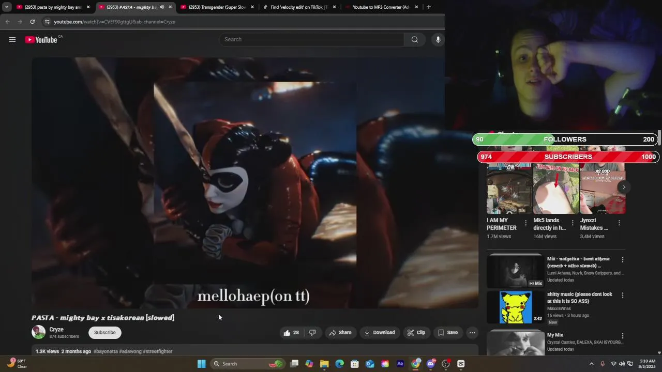This screenshot has height=372, width=662.
Task: Open the 'Mix - nostgelica' mix thumbnail
Action: coord(515,272)
